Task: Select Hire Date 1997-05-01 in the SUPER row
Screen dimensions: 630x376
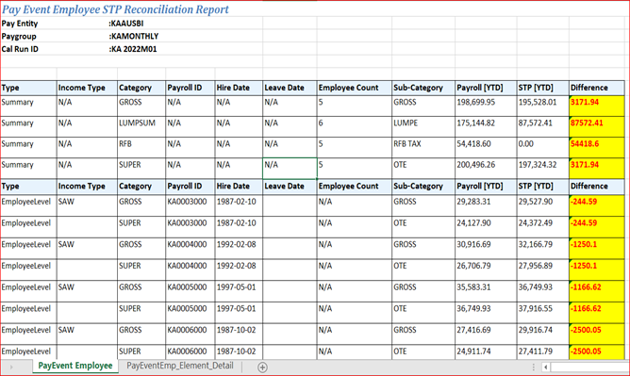Action: [239, 313]
